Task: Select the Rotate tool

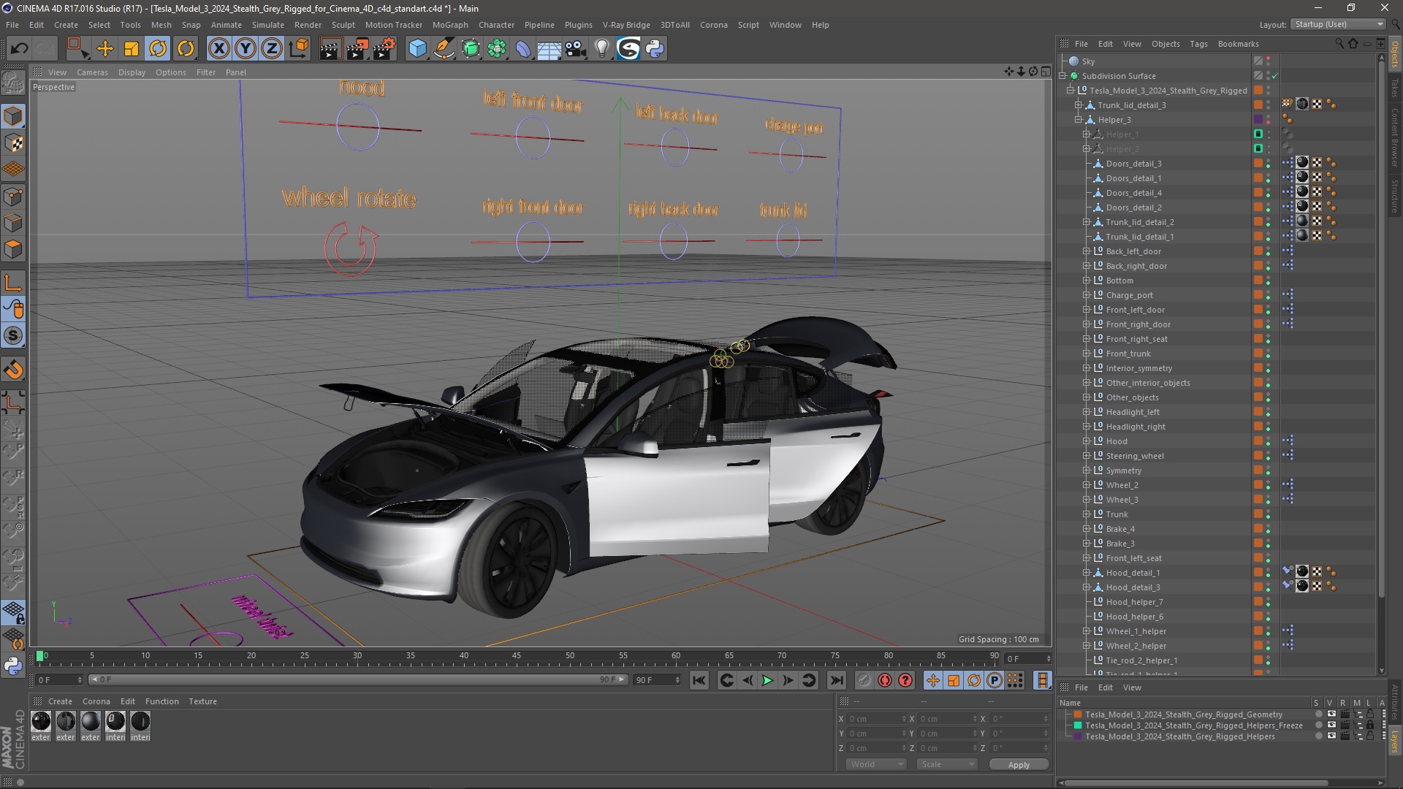Action: pos(158,48)
